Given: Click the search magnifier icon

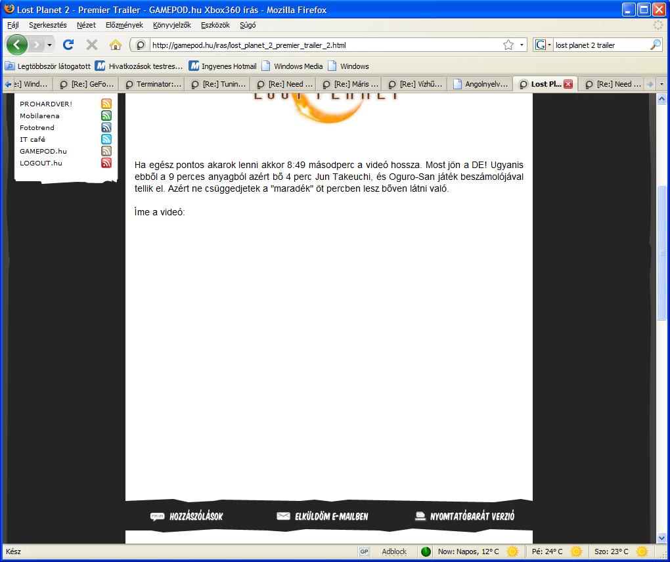Looking at the screenshot, I should [x=656, y=45].
